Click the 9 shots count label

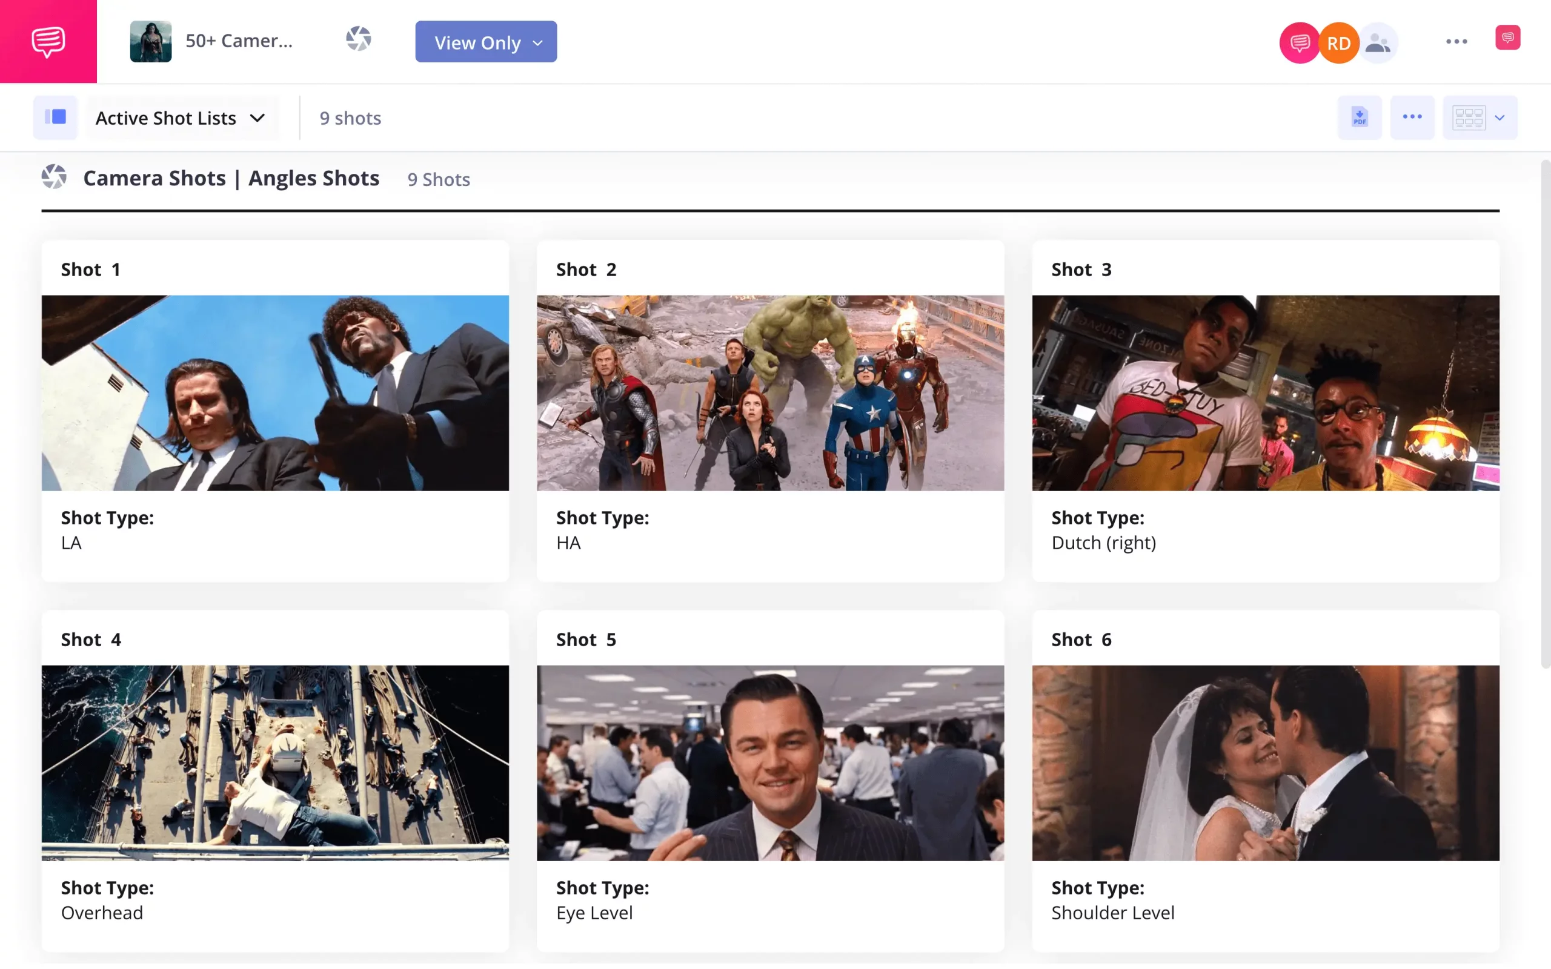[351, 118]
